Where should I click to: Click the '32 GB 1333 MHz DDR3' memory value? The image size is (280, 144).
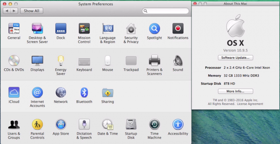click(x=241, y=76)
